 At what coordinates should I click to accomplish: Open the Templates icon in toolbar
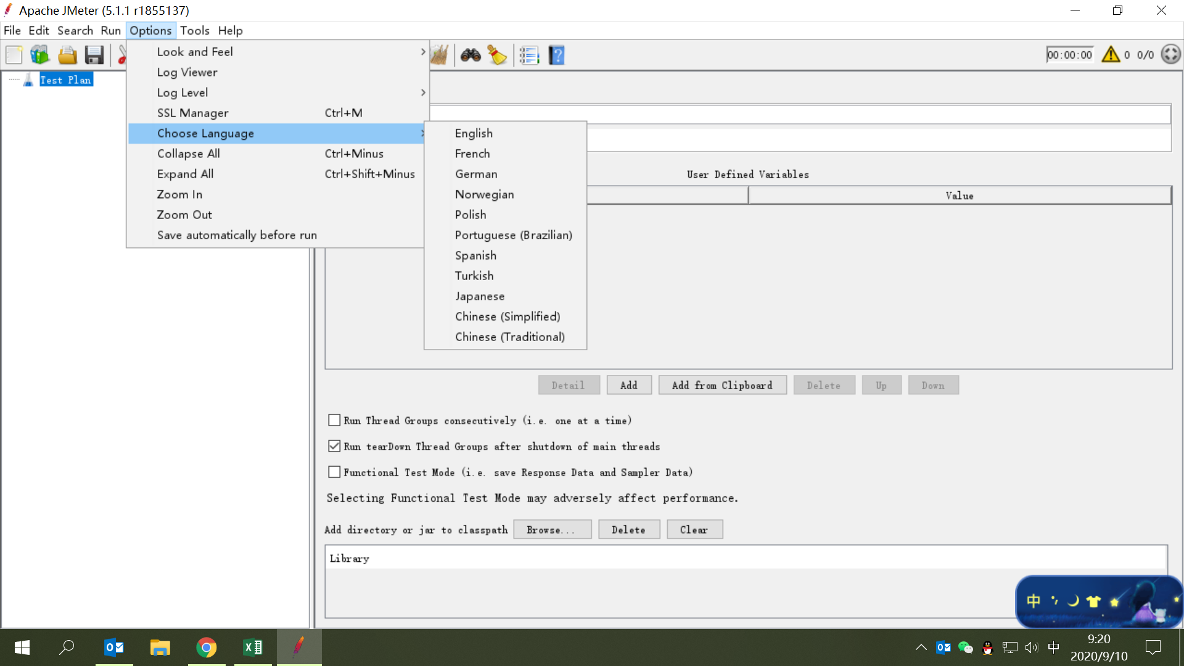coord(40,55)
